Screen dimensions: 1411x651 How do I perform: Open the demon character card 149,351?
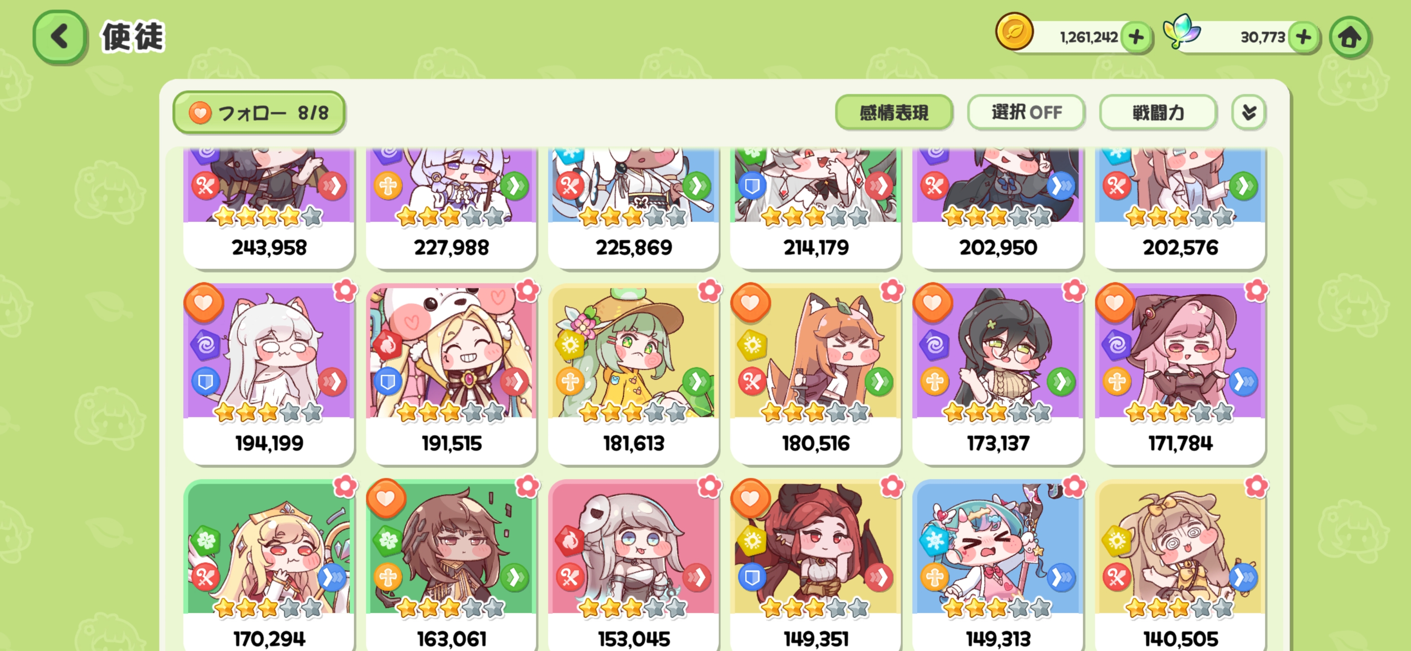pos(815,565)
